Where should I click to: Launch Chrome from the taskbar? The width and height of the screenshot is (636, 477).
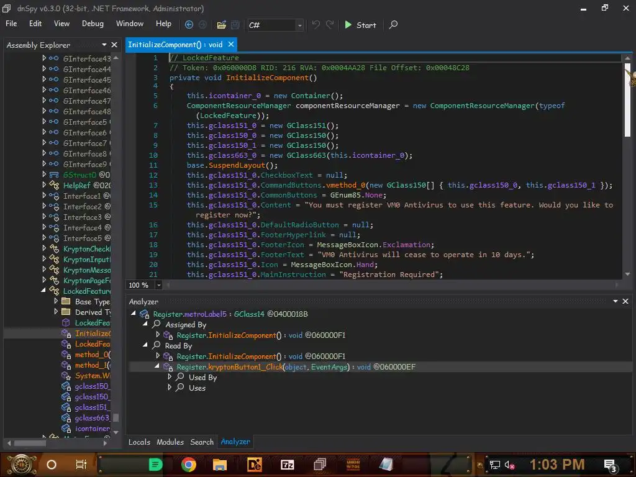[189, 464]
